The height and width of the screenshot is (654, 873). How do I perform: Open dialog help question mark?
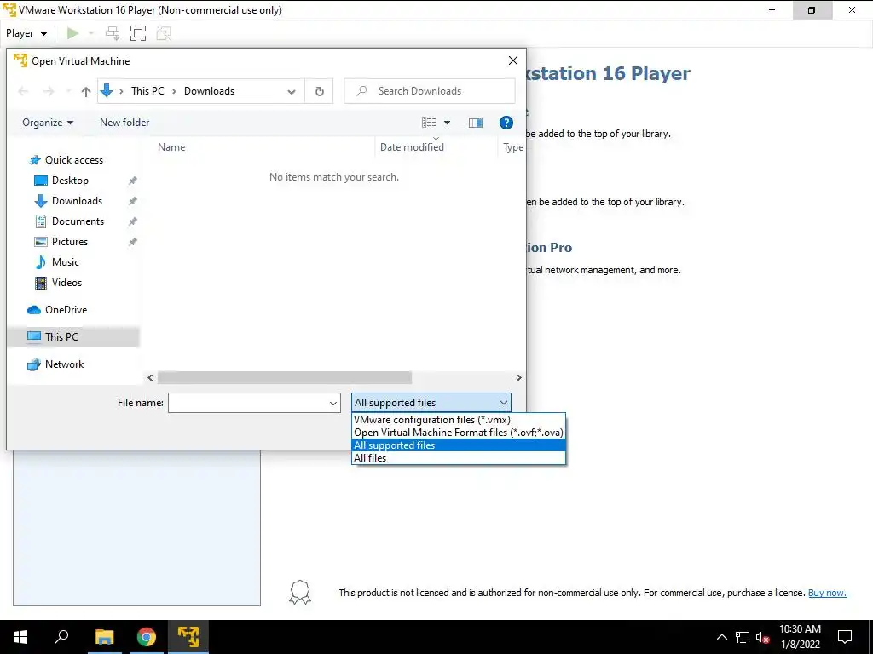(x=506, y=123)
